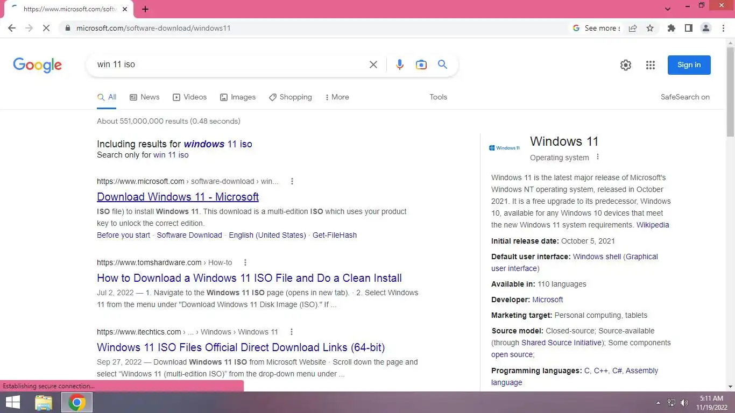Image resolution: width=735 pixels, height=413 pixels.
Task: Open the Wikipedia link in the panel
Action: coord(653,225)
